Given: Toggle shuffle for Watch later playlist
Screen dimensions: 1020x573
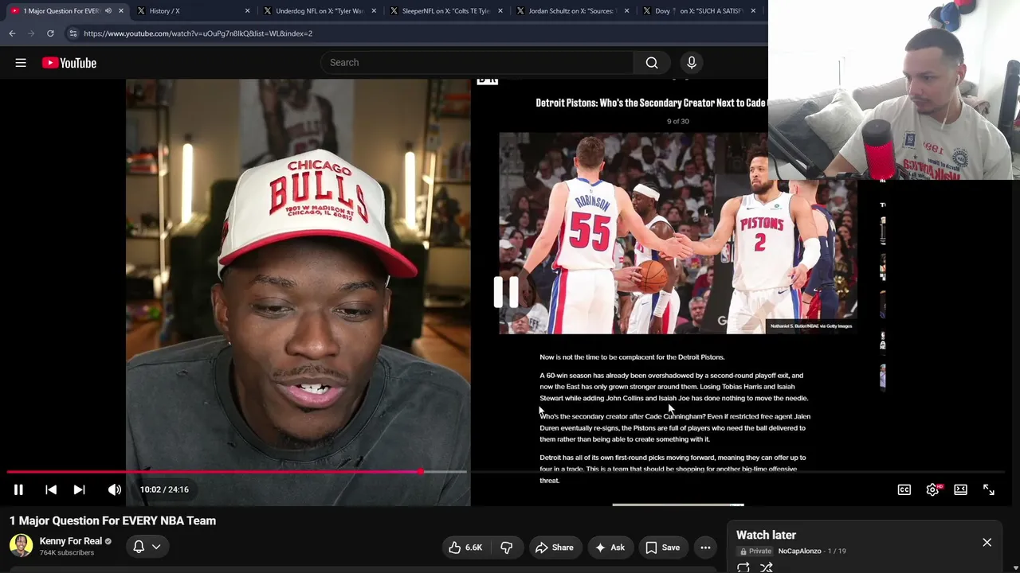Looking at the screenshot, I should (766, 567).
